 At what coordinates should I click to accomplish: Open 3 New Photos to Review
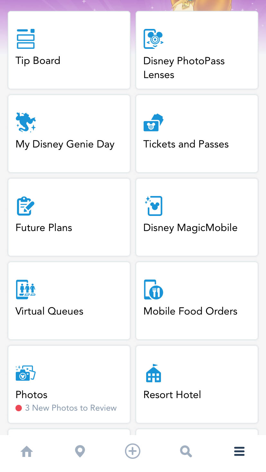[71, 408]
